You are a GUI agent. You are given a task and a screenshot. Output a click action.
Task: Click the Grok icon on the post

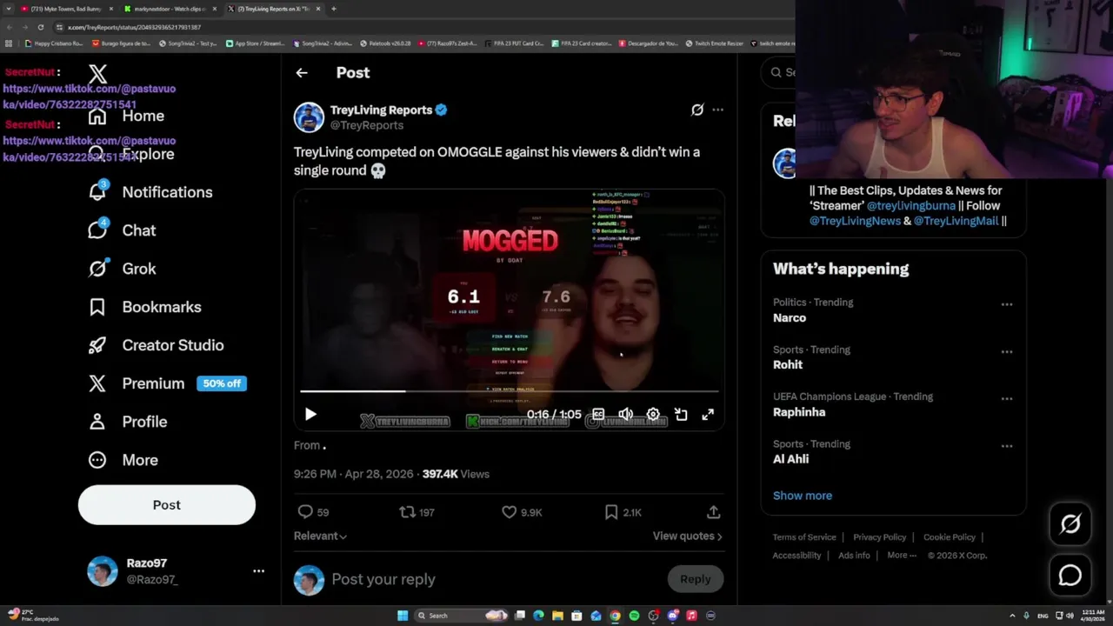(697, 110)
